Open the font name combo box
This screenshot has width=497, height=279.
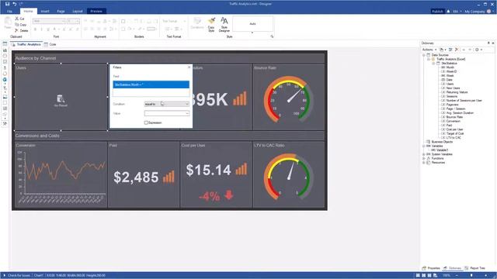[x=49, y=21]
